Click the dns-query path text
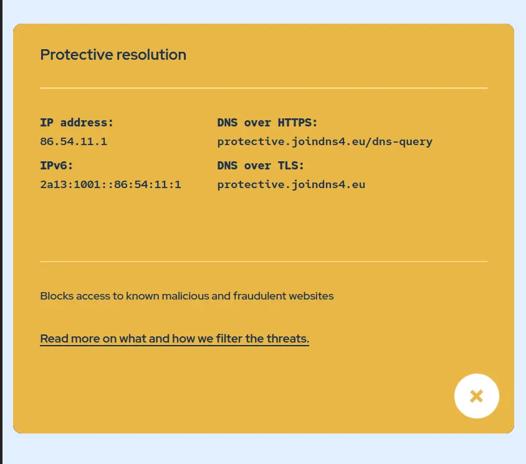Image resolution: width=526 pixels, height=464 pixels. click(402, 142)
